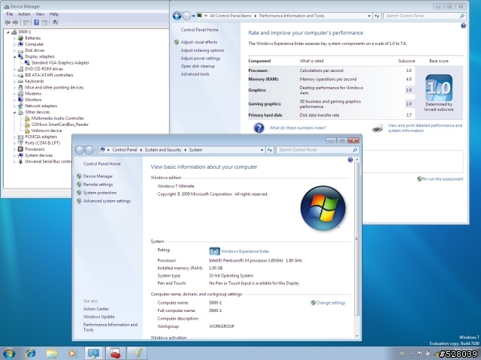Refresh the Performance Information window
The height and width of the screenshot is (360, 481).
[377, 16]
